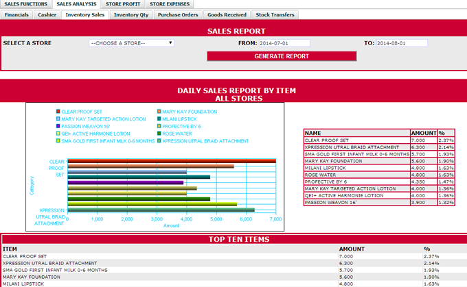Viewport: 467px width, 287px height.
Task: Click SMA GOLD FIRST INFANT MILK in Top Ten list
Action: 55,270
